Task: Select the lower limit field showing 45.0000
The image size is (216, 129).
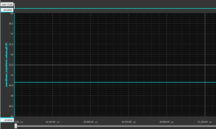Action: (x=7, y=120)
